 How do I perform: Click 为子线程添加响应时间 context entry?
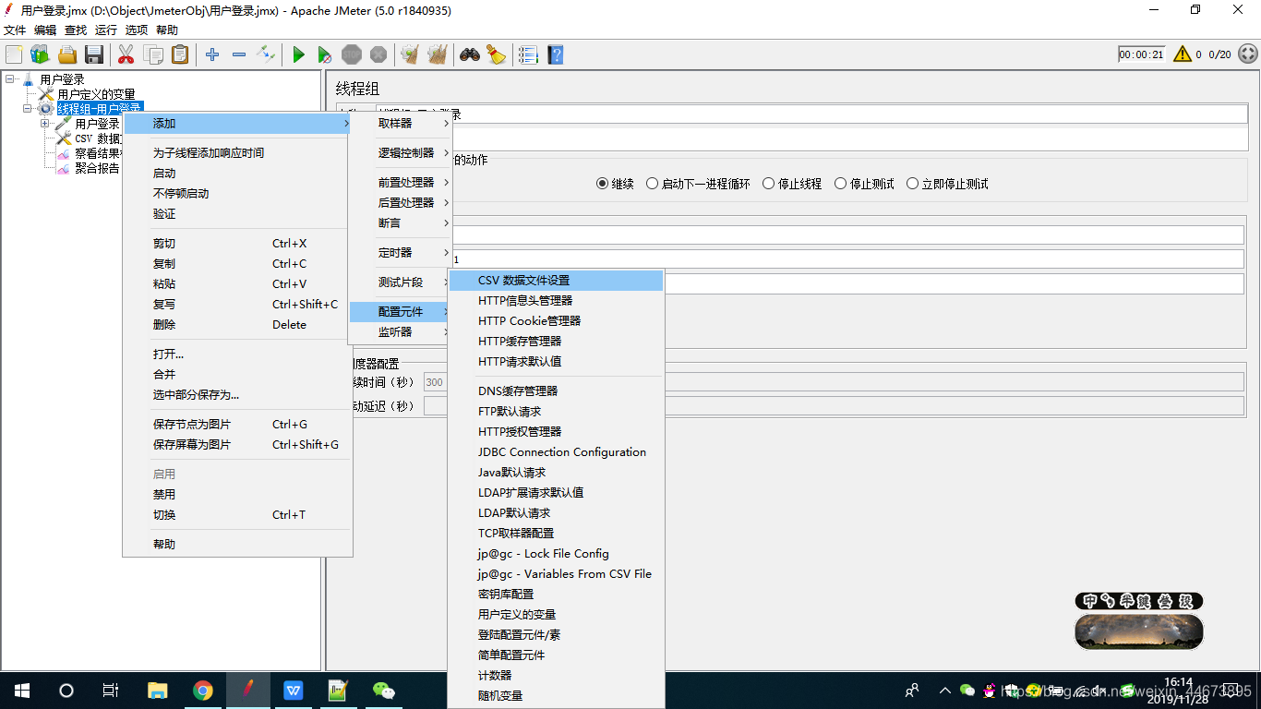point(237,152)
